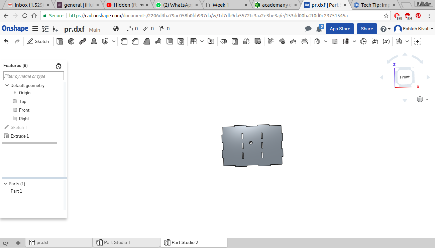Open the Onshape hamburger menu

click(35, 29)
